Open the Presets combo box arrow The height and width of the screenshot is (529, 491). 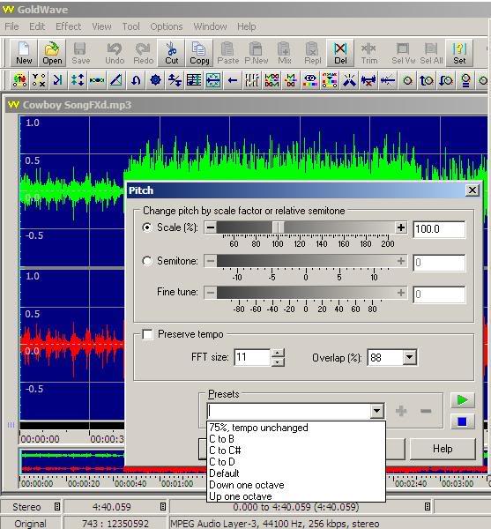pos(376,411)
